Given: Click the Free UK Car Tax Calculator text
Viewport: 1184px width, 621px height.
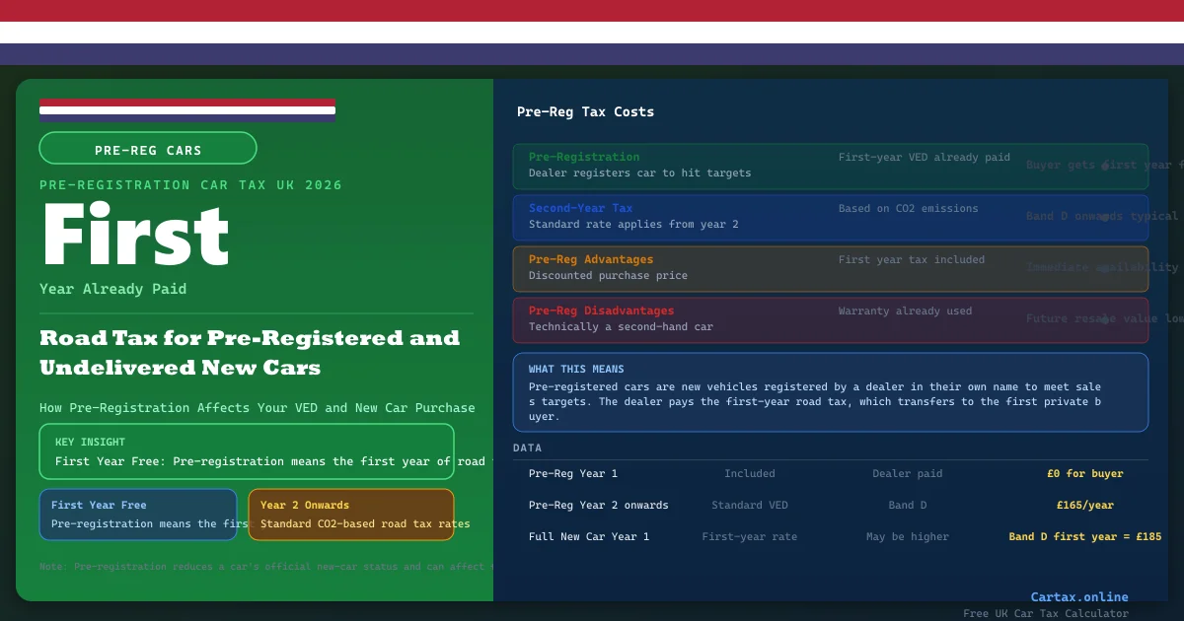Looking at the screenshot, I should tap(1045, 613).
